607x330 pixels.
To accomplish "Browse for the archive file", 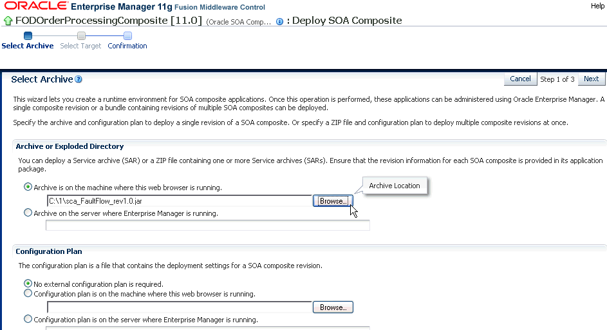I will 333,201.
